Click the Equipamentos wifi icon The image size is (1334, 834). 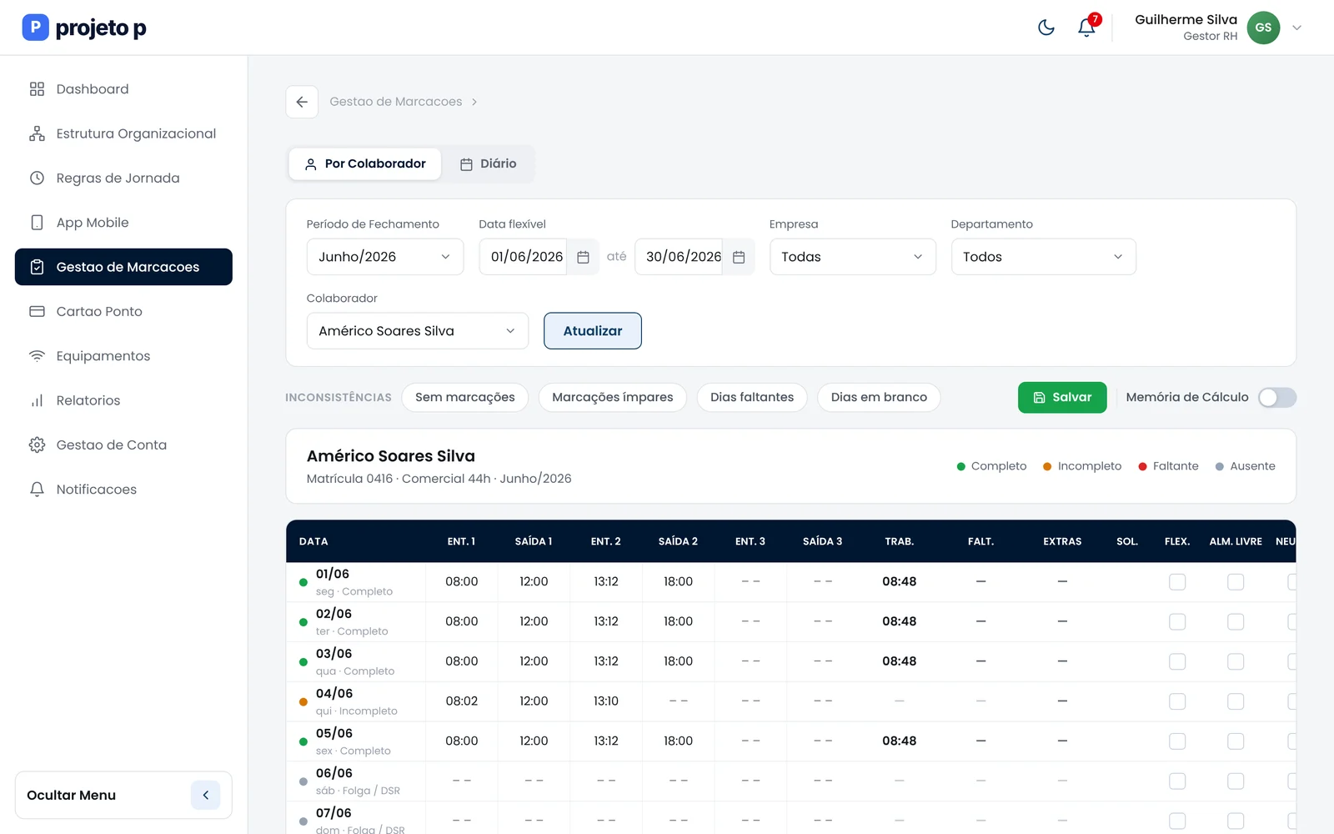pyautogui.click(x=37, y=356)
